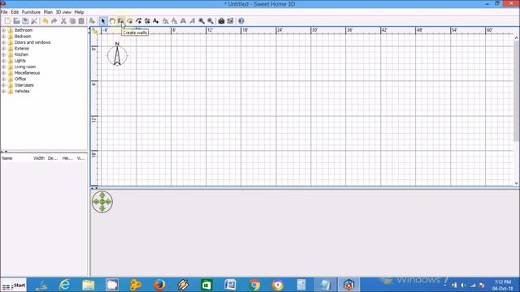
Task: Click the New home toolbar icon
Action: pos(7,21)
